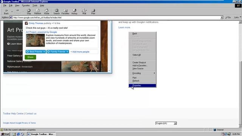Open the Favorites toolbar icon
This screenshot has width=242, height=136.
click(x=65, y=12)
